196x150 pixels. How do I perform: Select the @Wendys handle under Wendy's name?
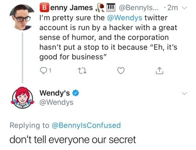(56, 102)
